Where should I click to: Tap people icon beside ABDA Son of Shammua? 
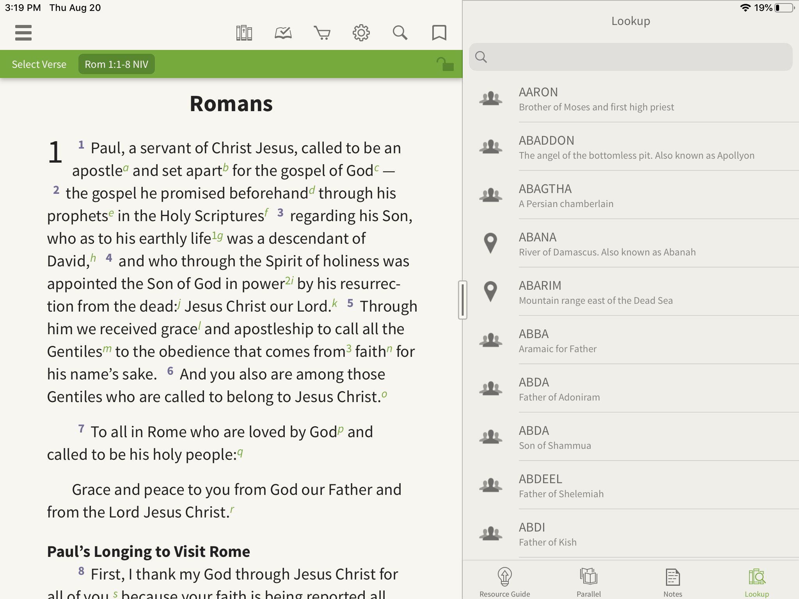click(491, 437)
